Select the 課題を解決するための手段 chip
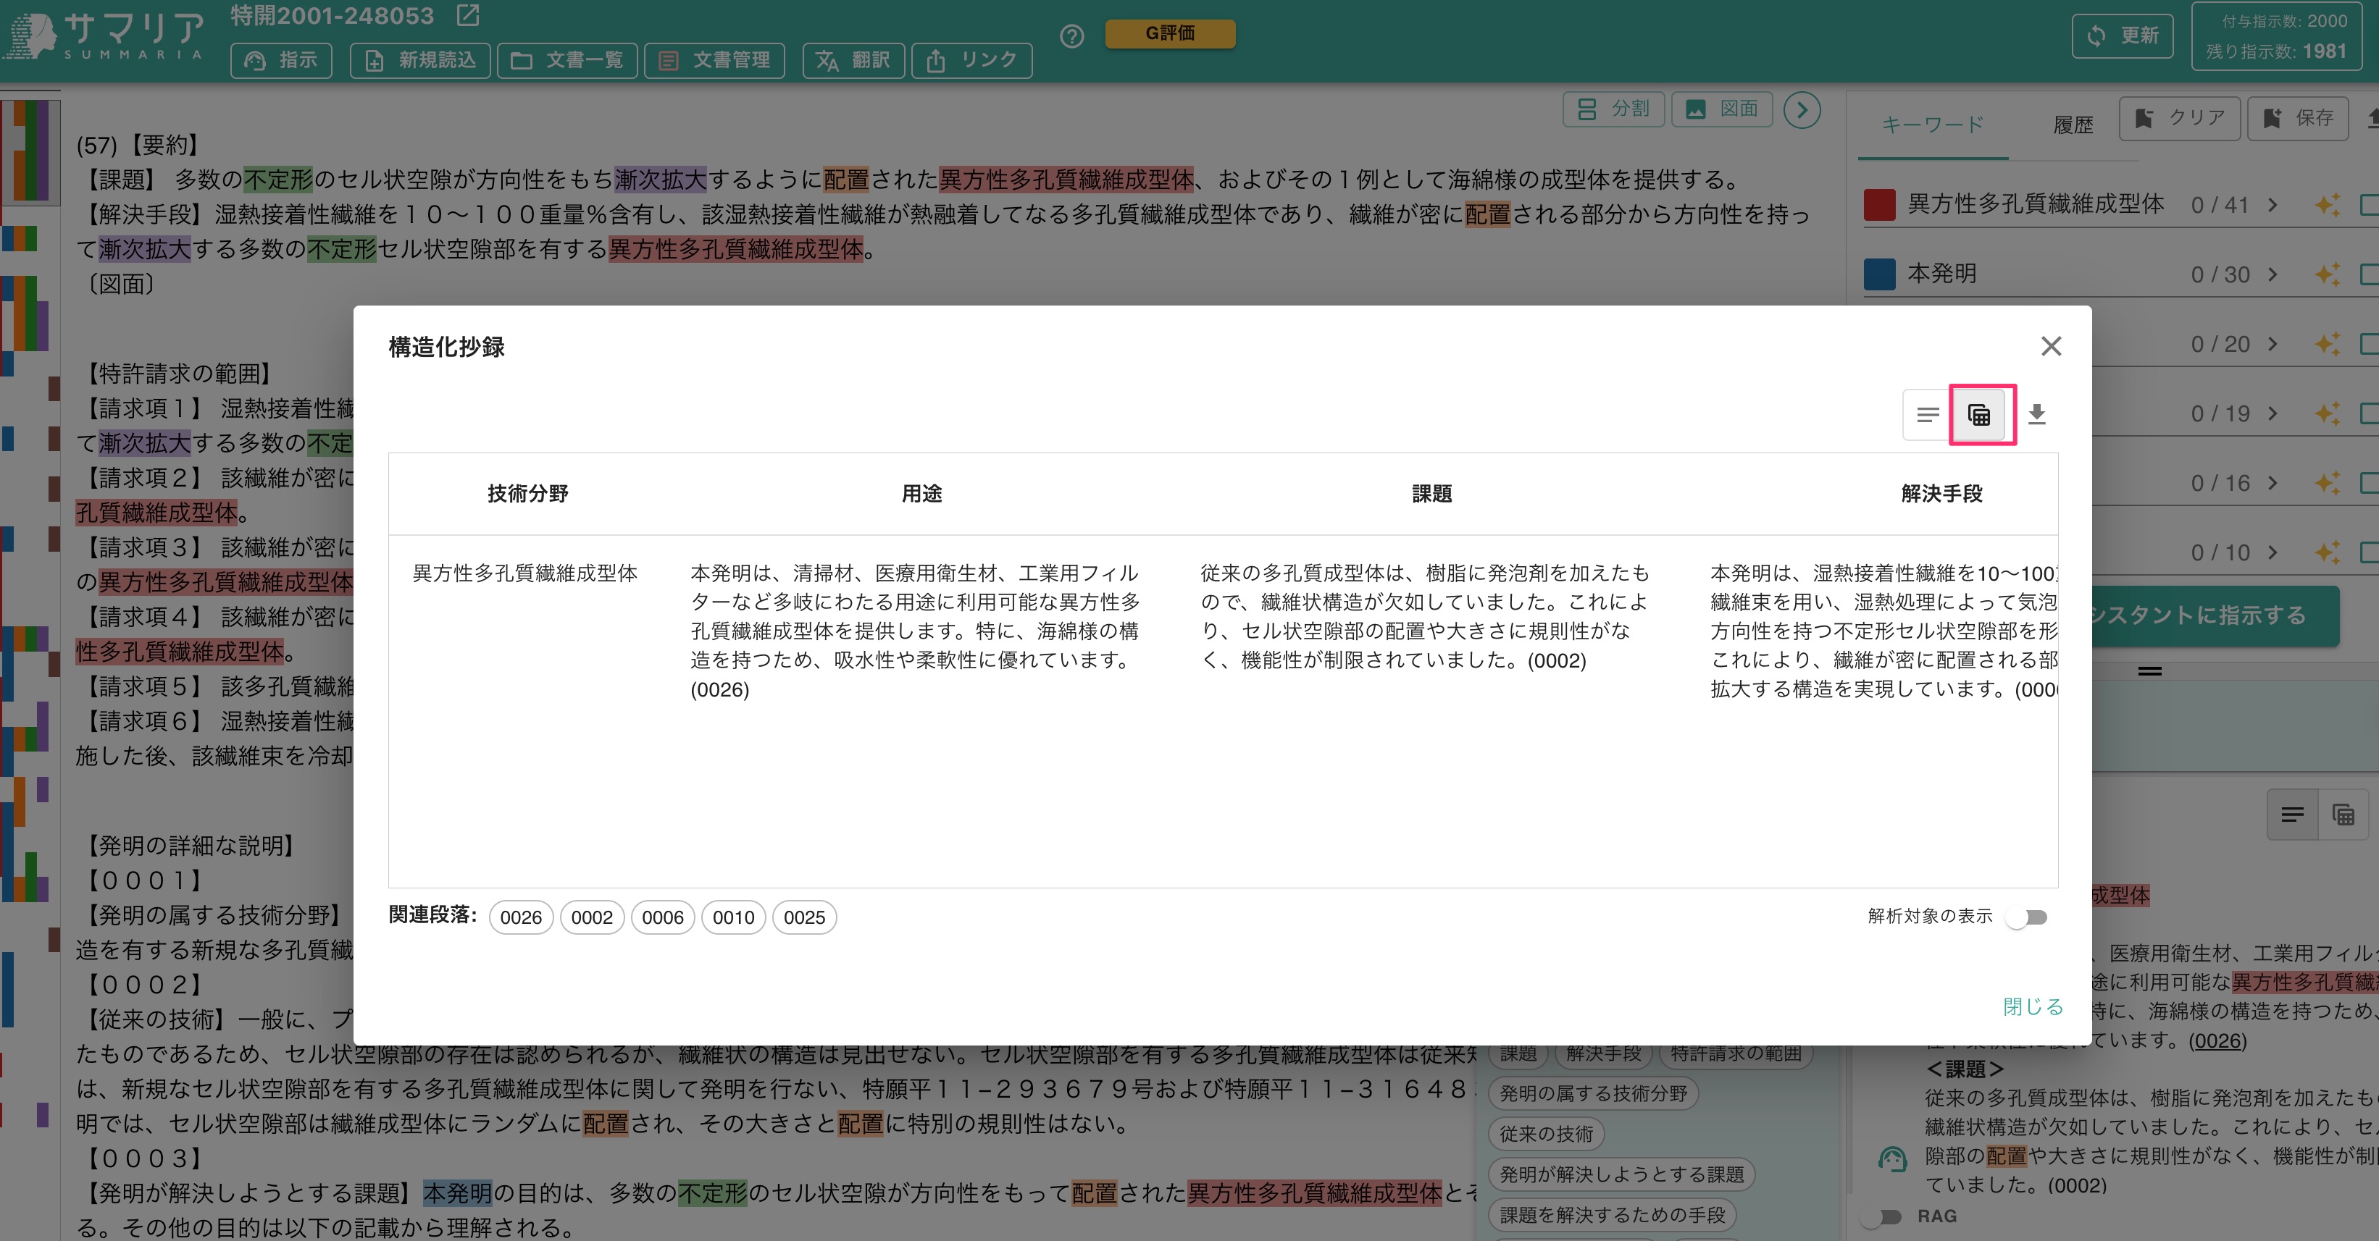 pyautogui.click(x=1613, y=1215)
